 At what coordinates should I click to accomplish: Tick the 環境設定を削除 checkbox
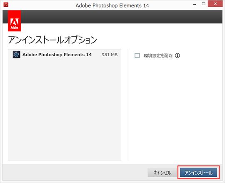click(x=137, y=55)
